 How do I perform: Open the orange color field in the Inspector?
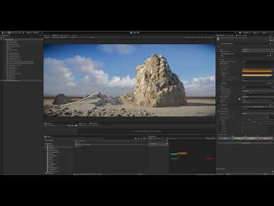[256, 71]
